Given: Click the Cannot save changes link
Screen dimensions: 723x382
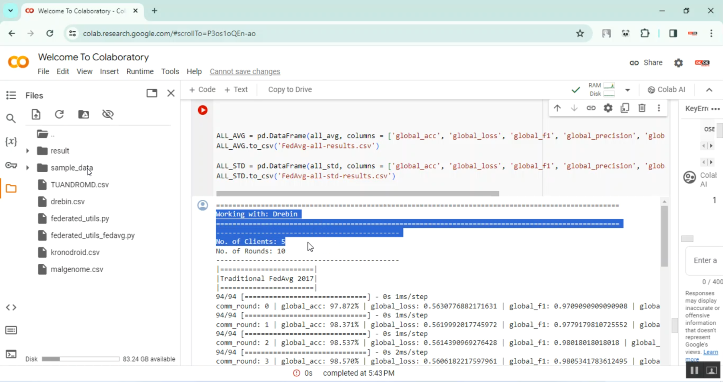Looking at the screenshot, I should (x=245, y=71).
